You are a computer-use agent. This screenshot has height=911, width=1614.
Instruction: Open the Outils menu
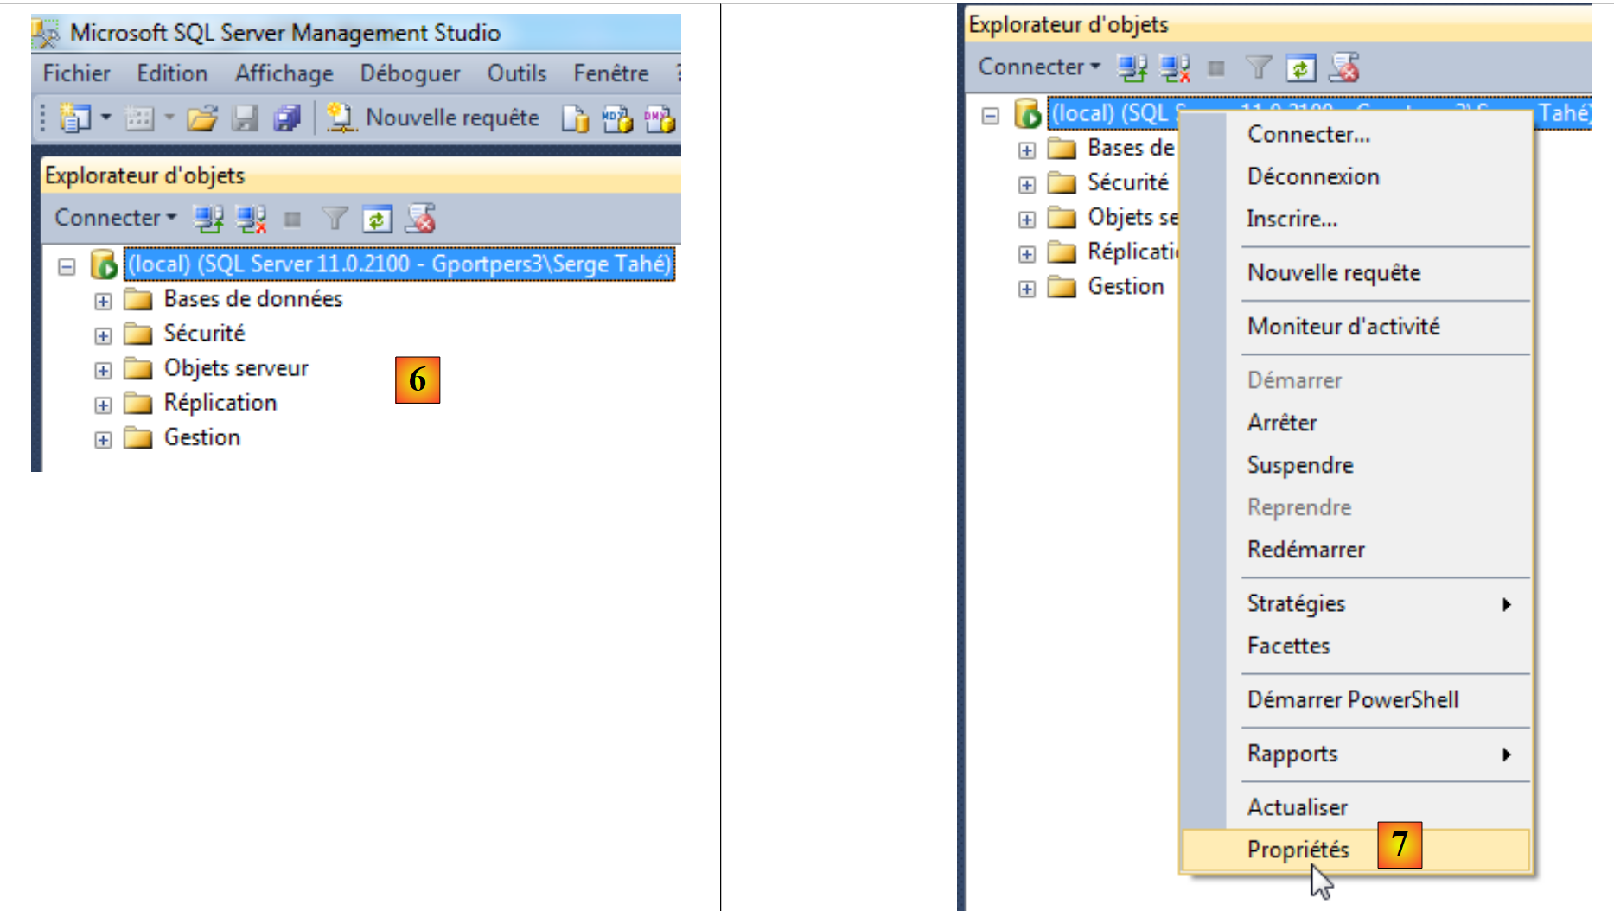(516, 73)
